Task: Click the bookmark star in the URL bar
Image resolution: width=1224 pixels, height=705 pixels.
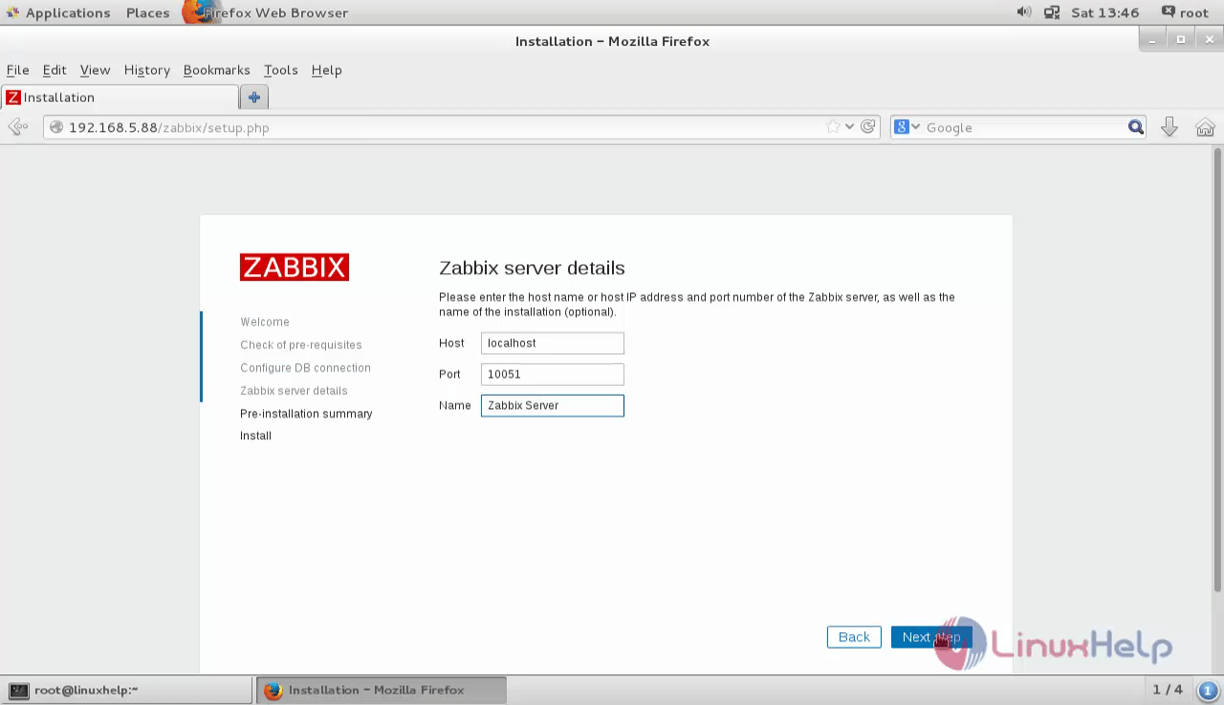Action: click(x=833, y=127)
